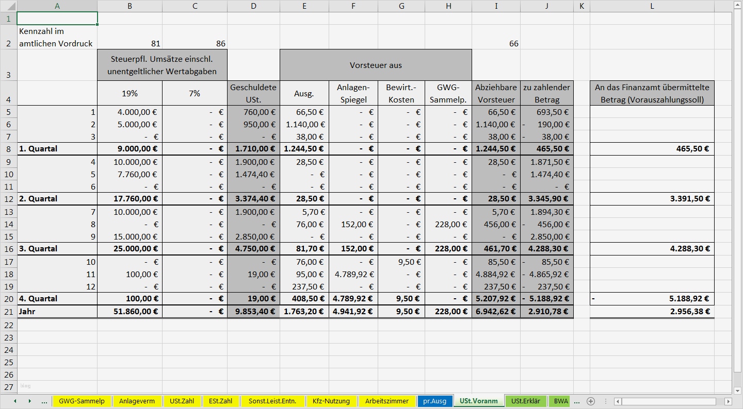The width and height of the screenshot is (743, 409).
Task: Click the horizontal scrollbar thumb
Action: point(669,401)
